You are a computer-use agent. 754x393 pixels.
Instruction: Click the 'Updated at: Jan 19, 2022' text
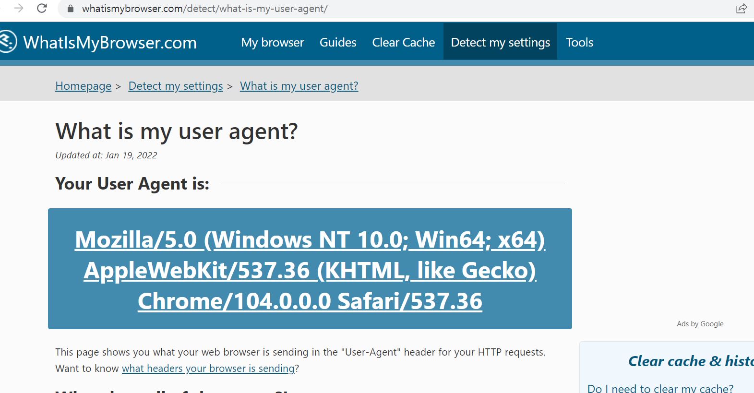(106, 155)
